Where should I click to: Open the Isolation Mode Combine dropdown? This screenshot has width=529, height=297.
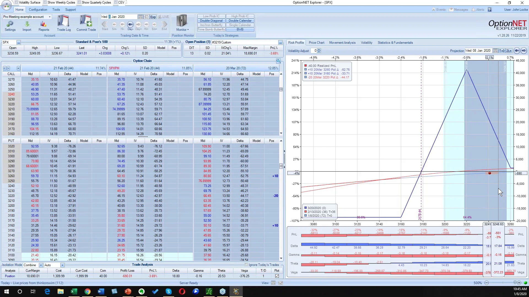41,265
